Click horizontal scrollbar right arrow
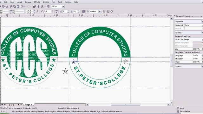Viewport: 203px width, 114px height. coord(168,105)
